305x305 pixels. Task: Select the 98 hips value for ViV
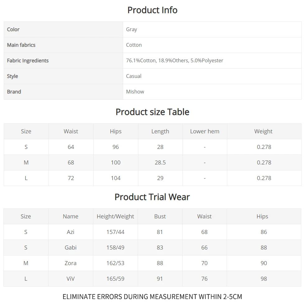pyautogui.click(x=264, y=279)
